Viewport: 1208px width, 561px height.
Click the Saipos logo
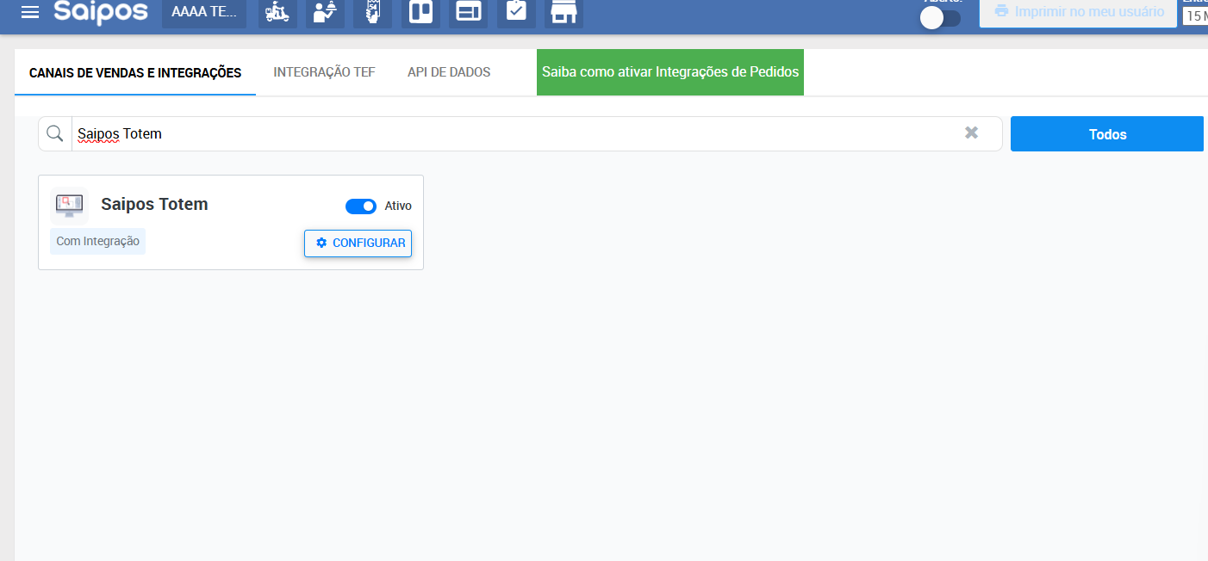tap(101, 12)
